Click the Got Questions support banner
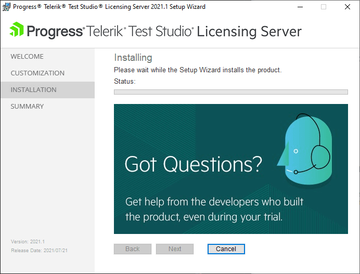The width and height of the screenshot is (360, 274). 231,169
